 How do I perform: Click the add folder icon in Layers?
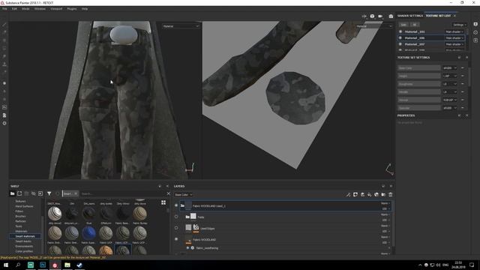[383, 195]
